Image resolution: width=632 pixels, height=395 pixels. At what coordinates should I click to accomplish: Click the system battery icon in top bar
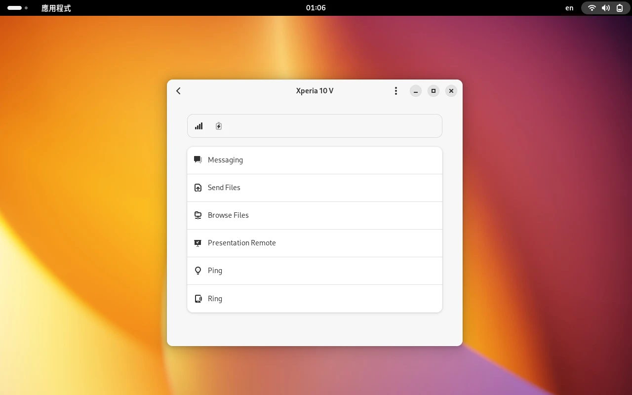pyautogui.click(x=619, y=8)
